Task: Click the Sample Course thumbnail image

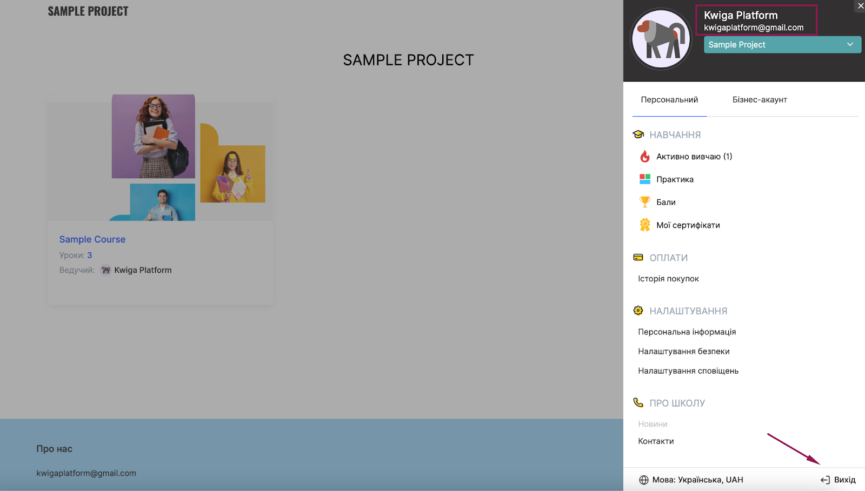Action: (161, 158)
